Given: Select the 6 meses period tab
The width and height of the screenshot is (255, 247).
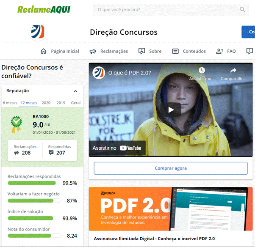Looking at the screenshot, I should click(x=10, y=103).
